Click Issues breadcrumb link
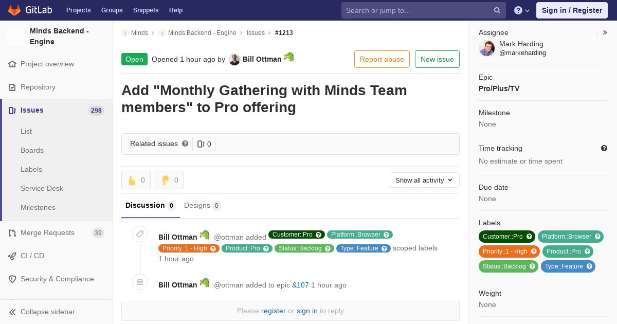The height and width of the screenshot is (324, 617). [x=256, y=32]
